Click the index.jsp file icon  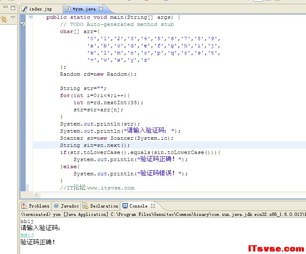[24, 9]
